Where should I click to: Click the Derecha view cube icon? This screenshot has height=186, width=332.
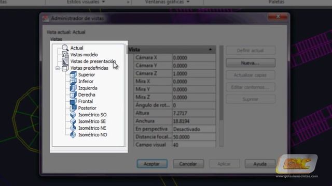tap(73, 95)
